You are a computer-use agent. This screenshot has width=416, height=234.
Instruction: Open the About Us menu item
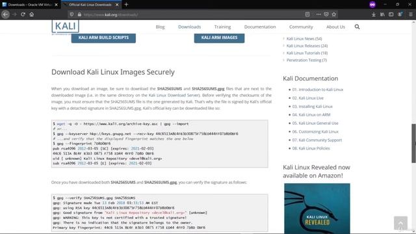[335, 27]
